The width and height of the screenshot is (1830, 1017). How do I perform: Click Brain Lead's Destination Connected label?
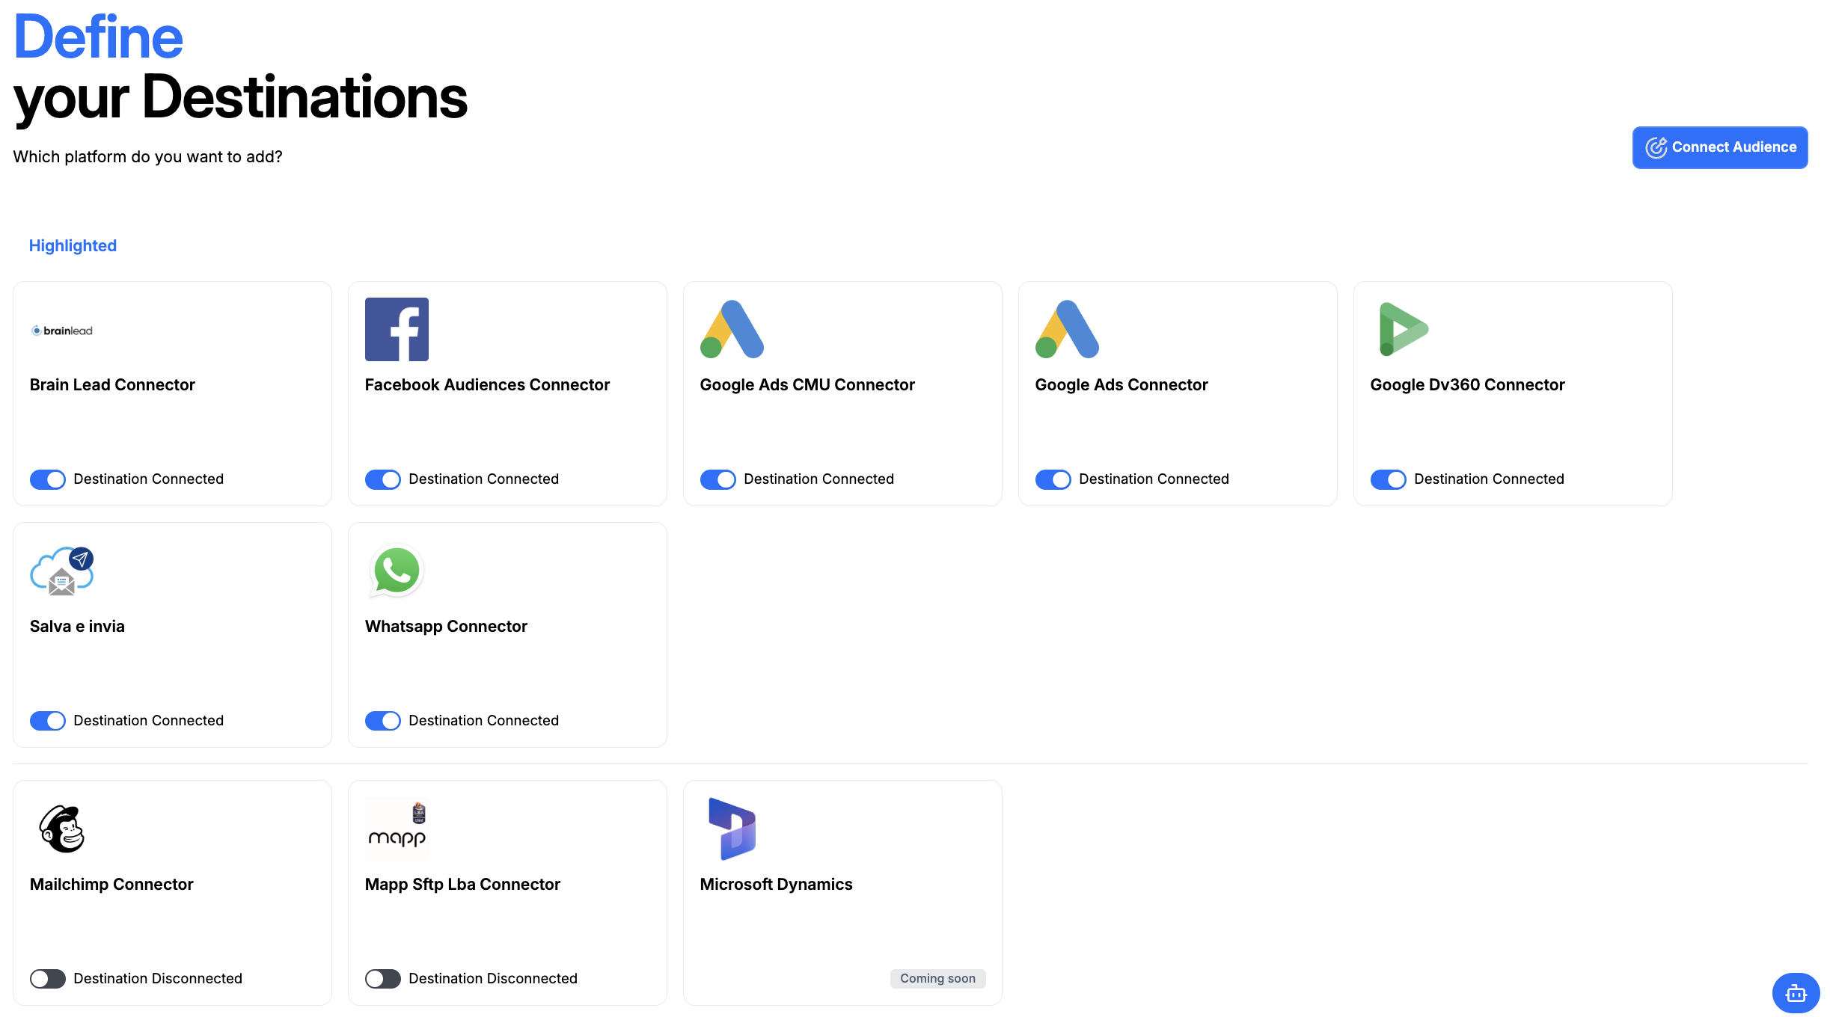tap(148, 479)
